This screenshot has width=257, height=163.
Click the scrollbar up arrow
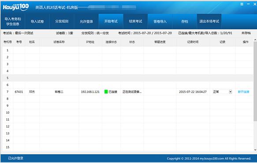255,40
